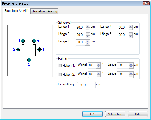Cancel via the Abbrechen button
The height and width of the screenshot is (120, 151).
[115, 114]
